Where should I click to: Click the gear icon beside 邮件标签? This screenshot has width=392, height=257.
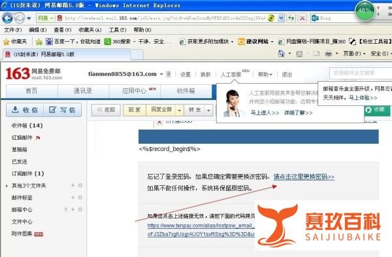tap(80, 197)
